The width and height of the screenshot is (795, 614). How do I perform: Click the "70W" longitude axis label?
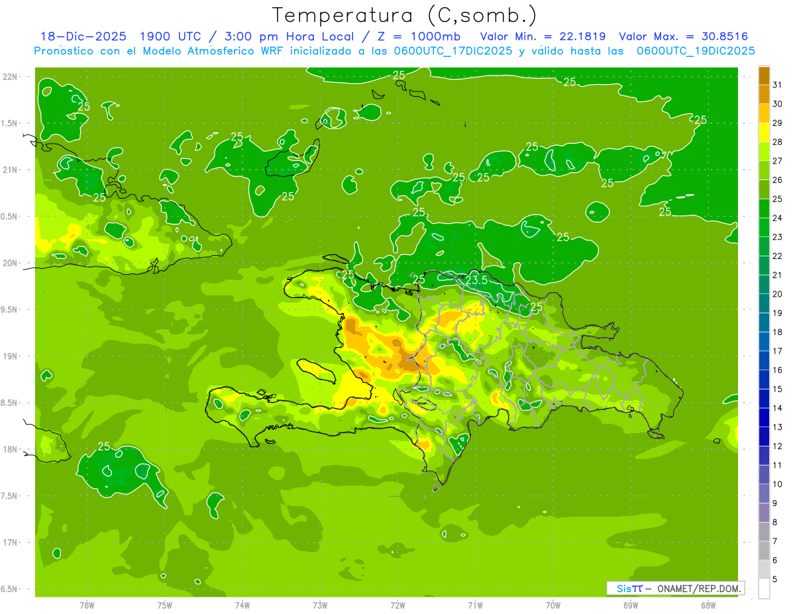point(553,605)
